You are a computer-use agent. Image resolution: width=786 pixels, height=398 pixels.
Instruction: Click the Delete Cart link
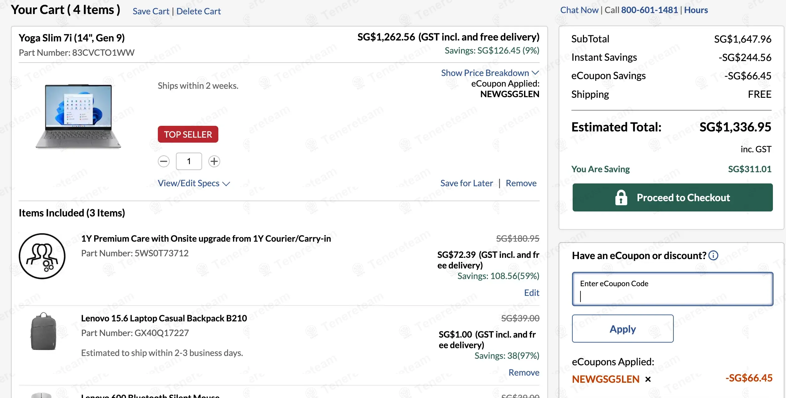198,11
